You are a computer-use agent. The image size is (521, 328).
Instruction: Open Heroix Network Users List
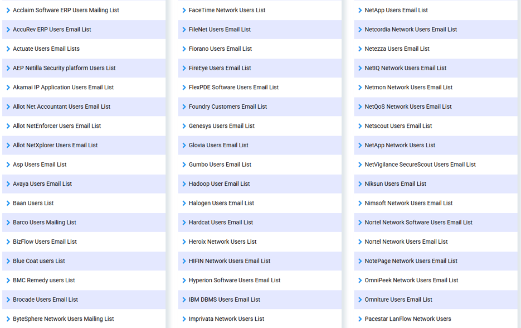223,242
